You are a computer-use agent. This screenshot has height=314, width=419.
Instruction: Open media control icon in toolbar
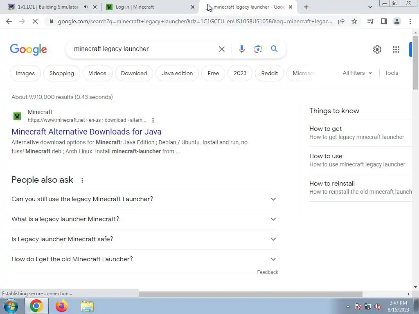tap(370, 21)
